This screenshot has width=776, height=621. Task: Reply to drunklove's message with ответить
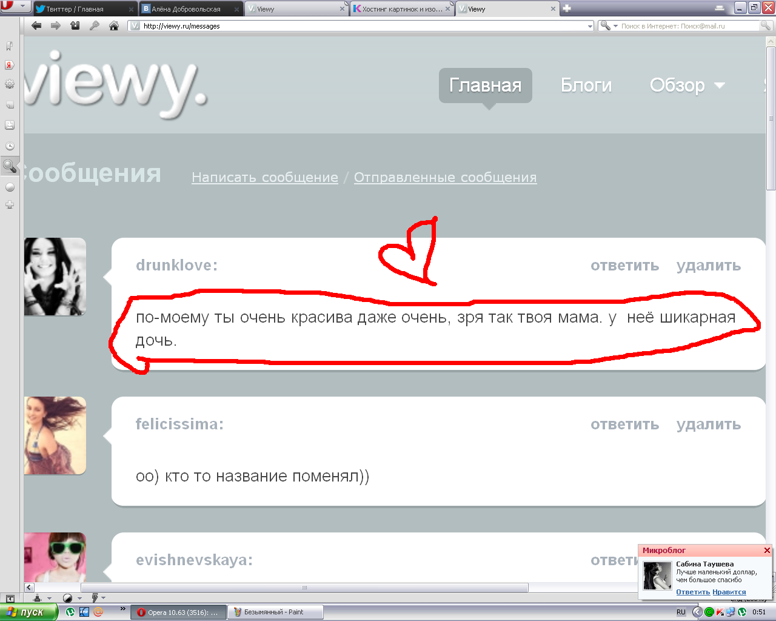tap(625, 265)
